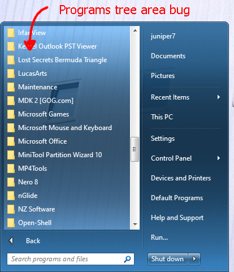Open Default Programs
The height and width of the screenshot is (272, 234).
pyautogui.click(x=177, y=198)
